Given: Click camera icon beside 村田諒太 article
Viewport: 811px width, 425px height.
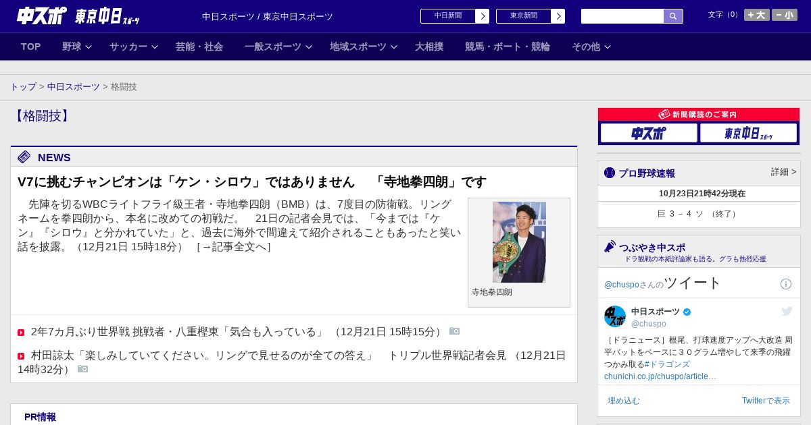Looking at the screenshot, I should [x=82, y=369].
